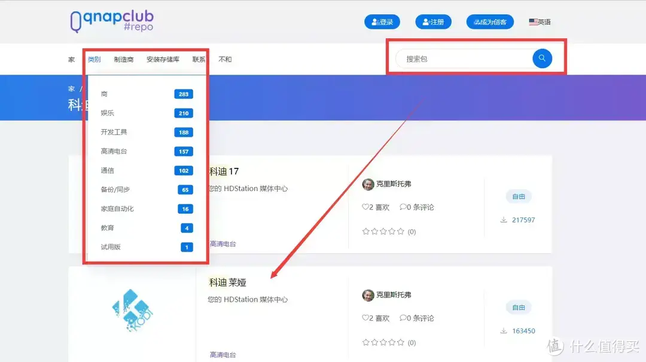The image size is (646, 362).
Task: Select the 联系 menu item
Action: click(199, 59)
